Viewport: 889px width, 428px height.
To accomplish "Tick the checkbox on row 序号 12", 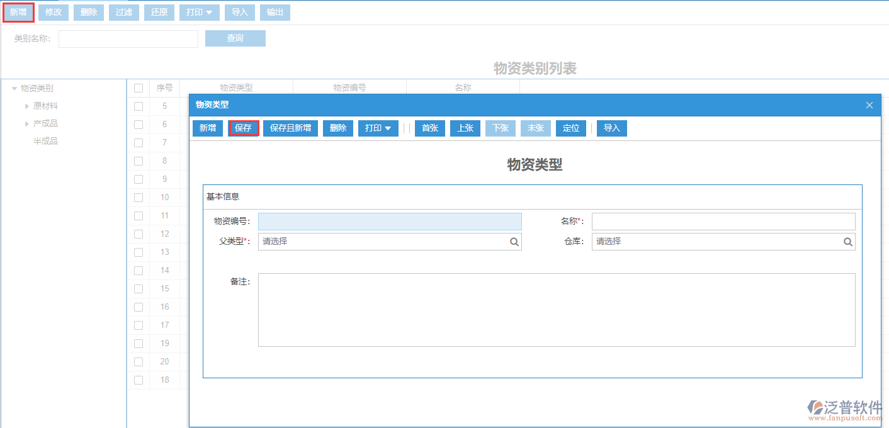I will coord(139,234).
